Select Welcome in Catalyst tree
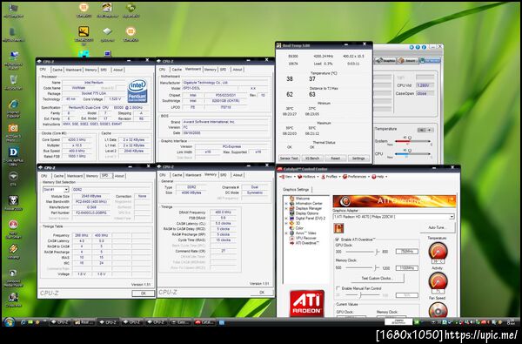This screenshot has width=522, height=344. [x=302, y=199]
